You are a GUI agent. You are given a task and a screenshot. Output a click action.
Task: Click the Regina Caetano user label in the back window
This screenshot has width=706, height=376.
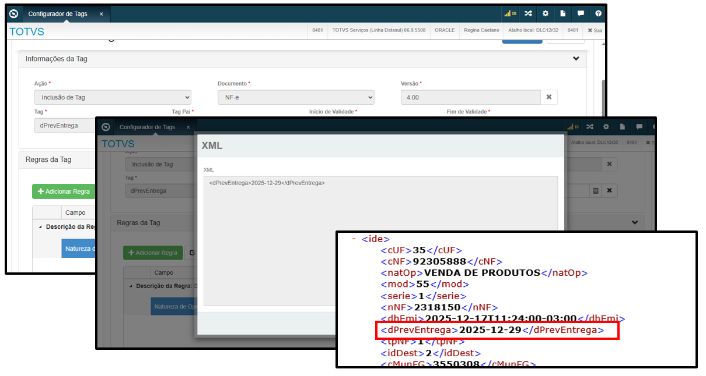click(482, 30)
